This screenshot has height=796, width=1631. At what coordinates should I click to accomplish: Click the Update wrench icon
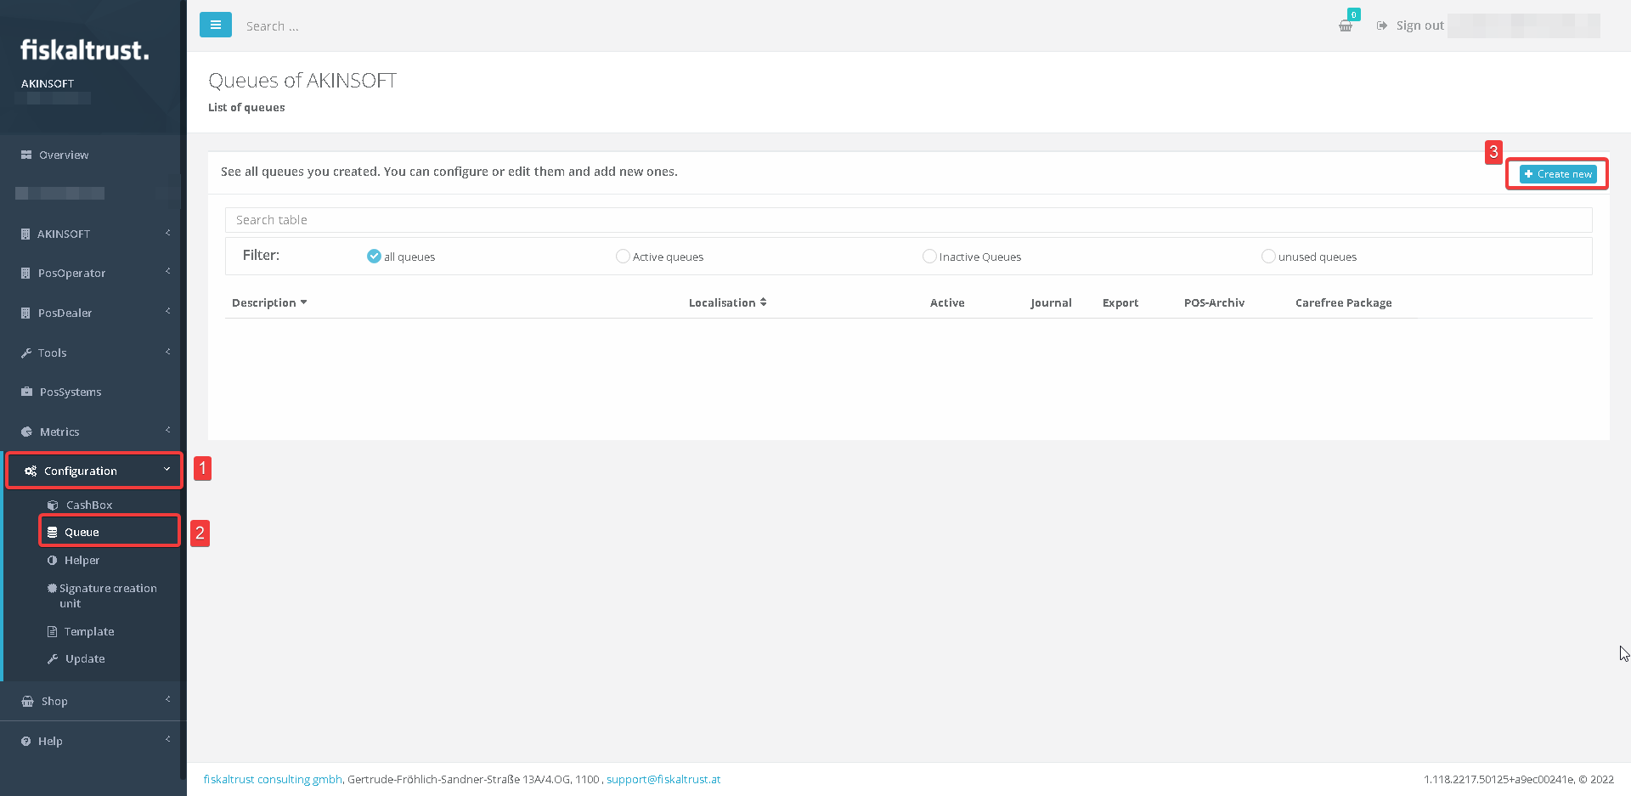pos(53,658)
